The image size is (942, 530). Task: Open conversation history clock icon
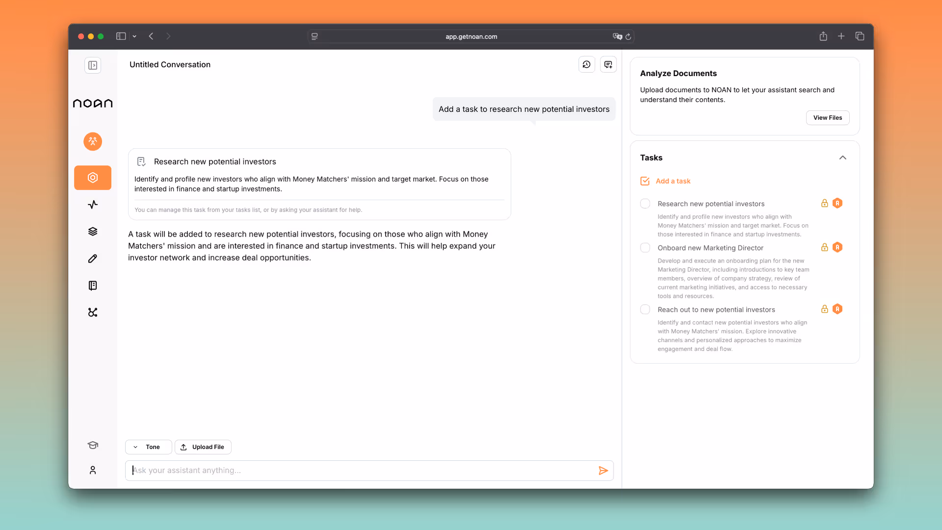point(587,64)
